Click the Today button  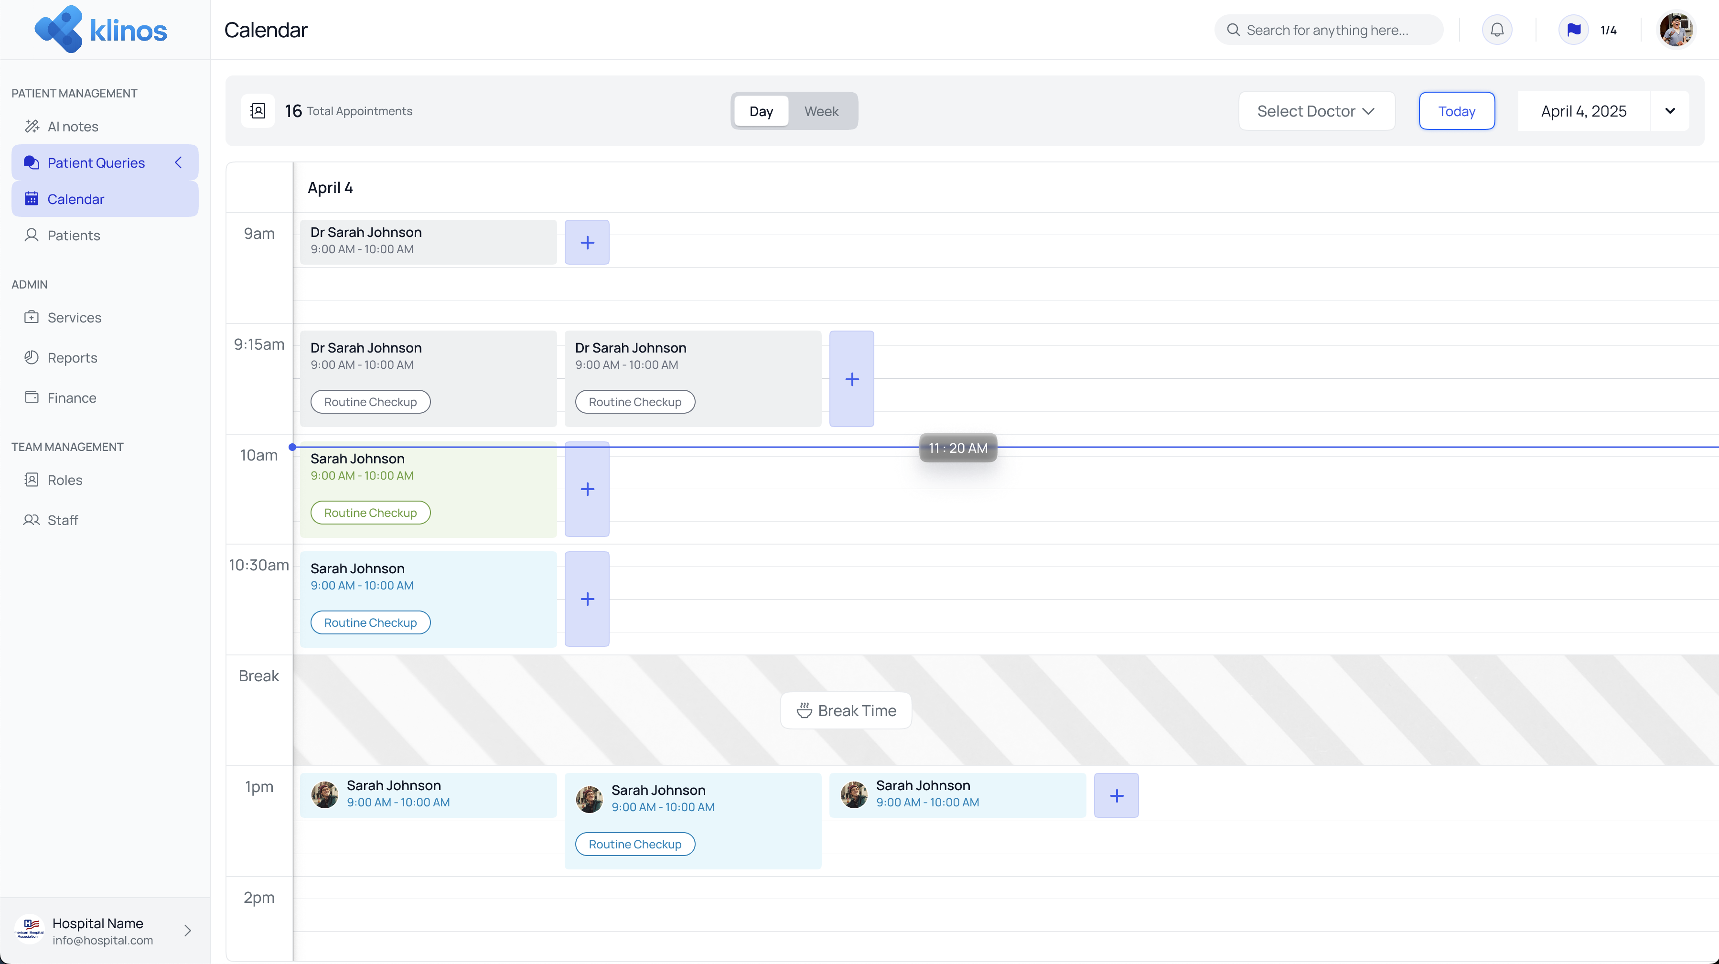point(1456,111)
